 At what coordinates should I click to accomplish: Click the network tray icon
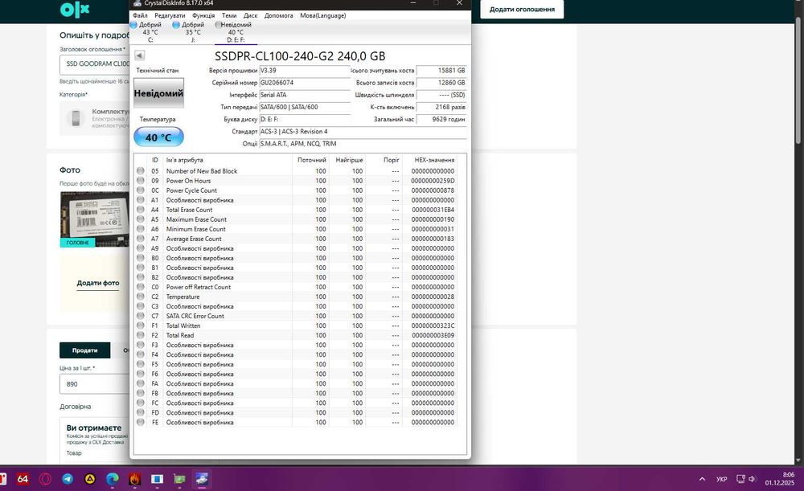(740, 479)
